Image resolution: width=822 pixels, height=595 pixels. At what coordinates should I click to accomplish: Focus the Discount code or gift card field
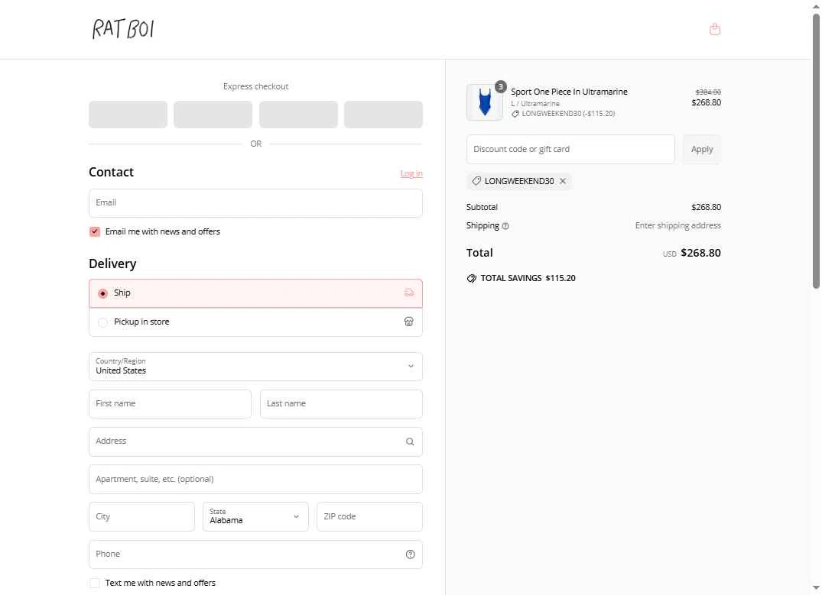(x=570, y=149)
